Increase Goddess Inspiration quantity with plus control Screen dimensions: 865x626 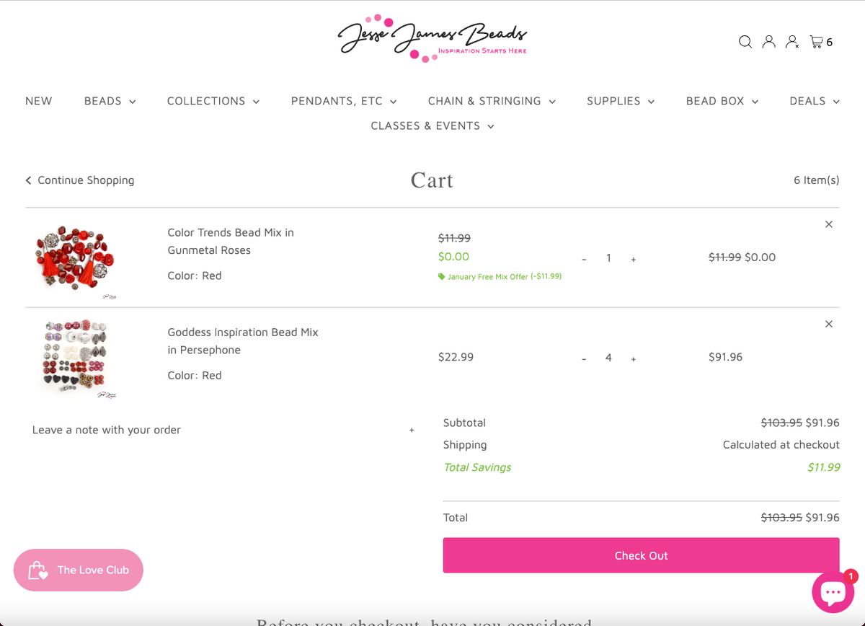633,358
